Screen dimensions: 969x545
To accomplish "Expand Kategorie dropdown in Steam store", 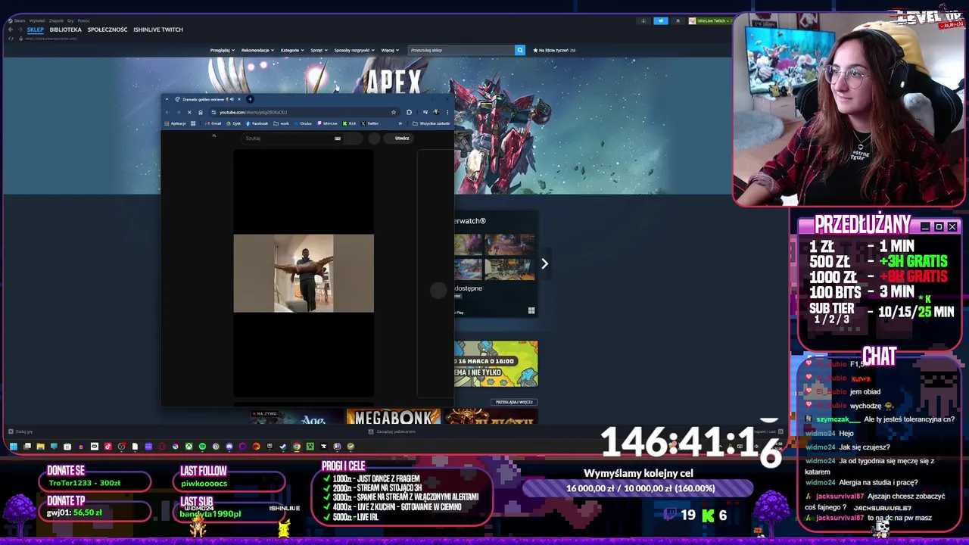I will [292, 50].
